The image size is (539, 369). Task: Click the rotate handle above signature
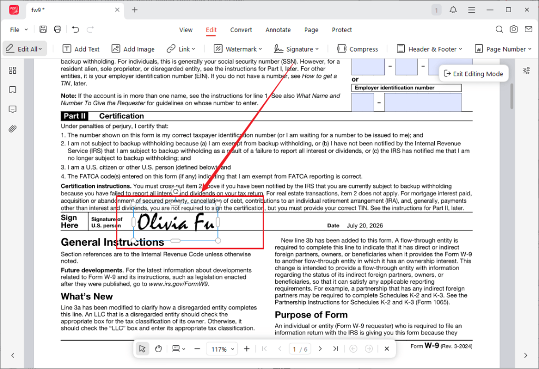(x=176, y=192)
